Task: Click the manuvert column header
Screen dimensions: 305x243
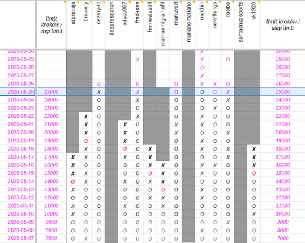Action: click(x=176, y=25)
